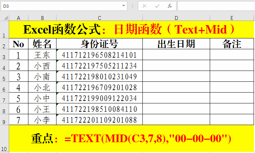
Task: Select row 10 header
Action: [x=5, y=139]
